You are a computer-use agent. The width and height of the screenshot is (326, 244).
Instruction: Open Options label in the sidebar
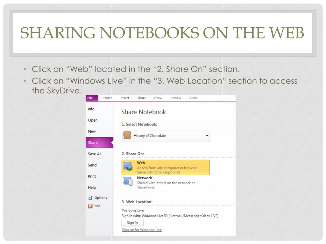tap(101, 198)
